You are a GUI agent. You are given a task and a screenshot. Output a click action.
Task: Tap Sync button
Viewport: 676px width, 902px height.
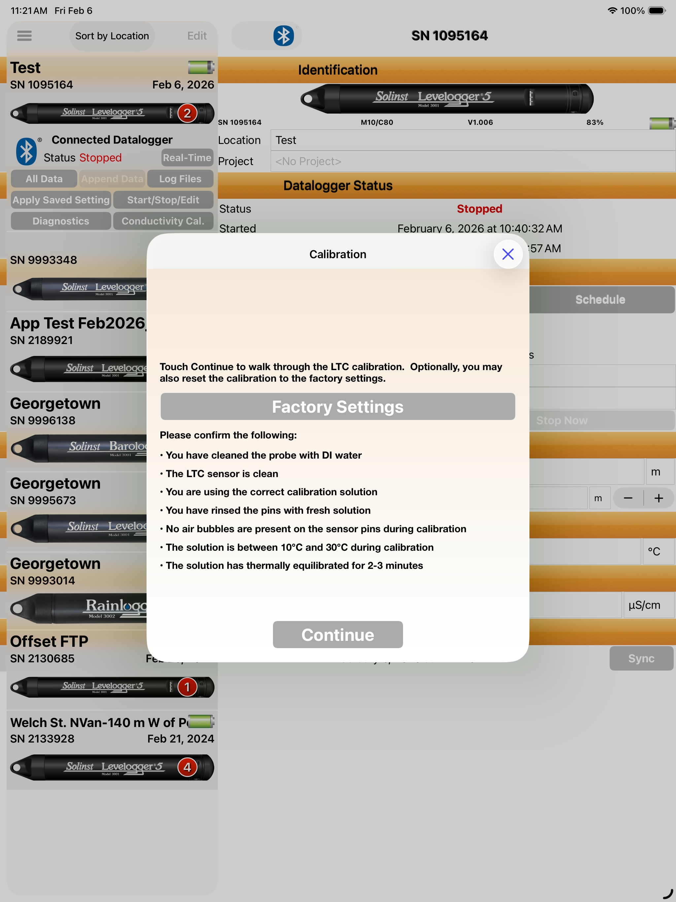click(x=641, y=658)
